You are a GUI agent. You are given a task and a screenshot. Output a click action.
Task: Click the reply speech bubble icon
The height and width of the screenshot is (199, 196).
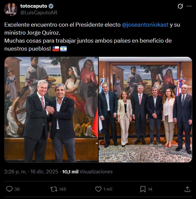pyautogui.click(x=9, y=189)
